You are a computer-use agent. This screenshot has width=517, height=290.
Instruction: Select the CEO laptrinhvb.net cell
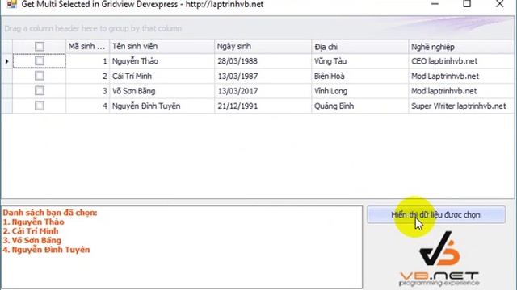(461, 61)
